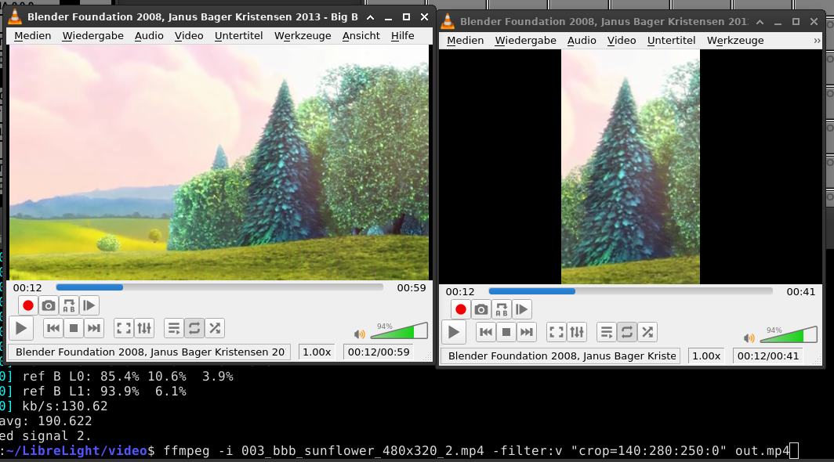The width and height of the screenshot is (834, 462).
Task: Stop playback in the right VLC window
Action: tap(506, 332)
